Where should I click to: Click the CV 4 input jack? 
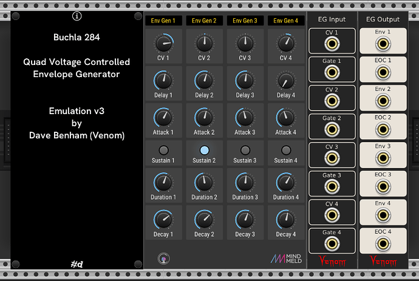pyautogui.click(x=332, y=215)
